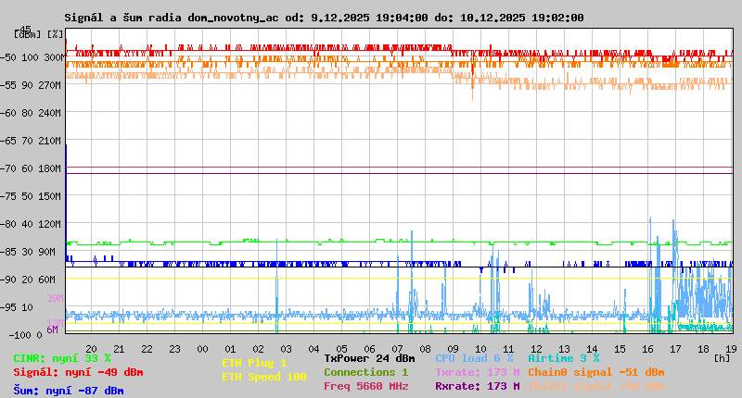The height and width of the screenshot is (398, 742).
Task: Click the 'Chain1 signal -54 dBm' legend label
Action: [x=596, y=386]
